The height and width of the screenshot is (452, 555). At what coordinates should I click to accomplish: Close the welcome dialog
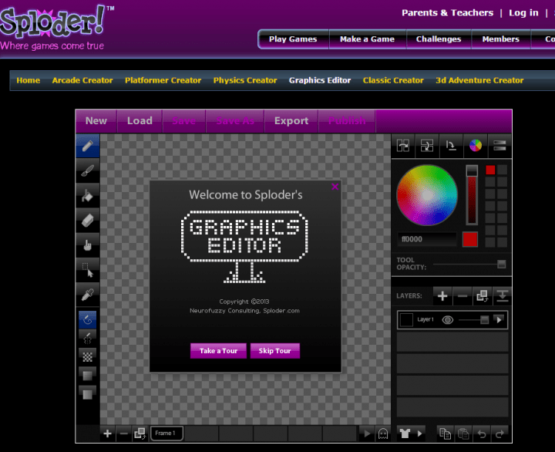[x=335, y=187]
